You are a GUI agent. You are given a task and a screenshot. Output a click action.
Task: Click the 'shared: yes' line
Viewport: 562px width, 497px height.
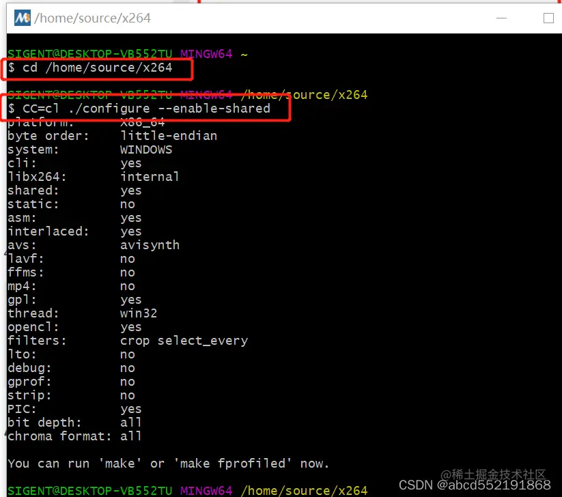pyautogui.click(x=74, y=190)
